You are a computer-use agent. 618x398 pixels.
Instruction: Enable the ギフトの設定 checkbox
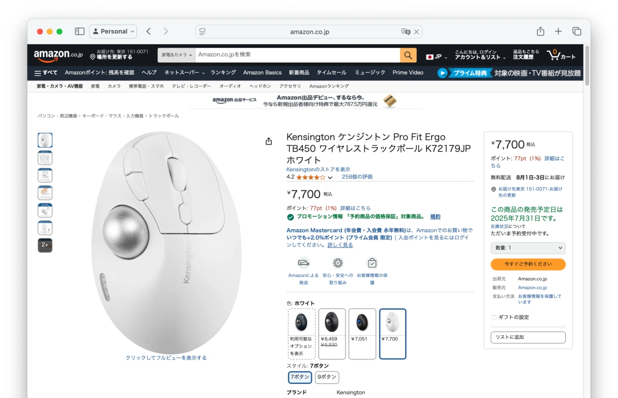click(494, 317)
